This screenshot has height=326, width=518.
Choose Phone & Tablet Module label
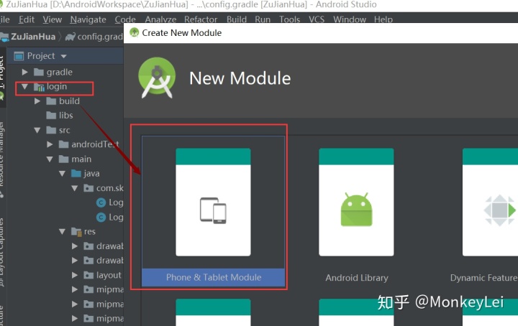pyautogui.click(x=214, y=278)
